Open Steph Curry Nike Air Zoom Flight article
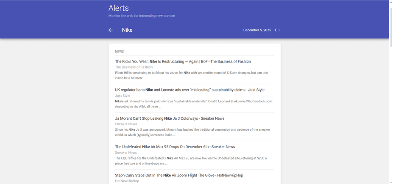The image size is (393, 184). point(179,175)
